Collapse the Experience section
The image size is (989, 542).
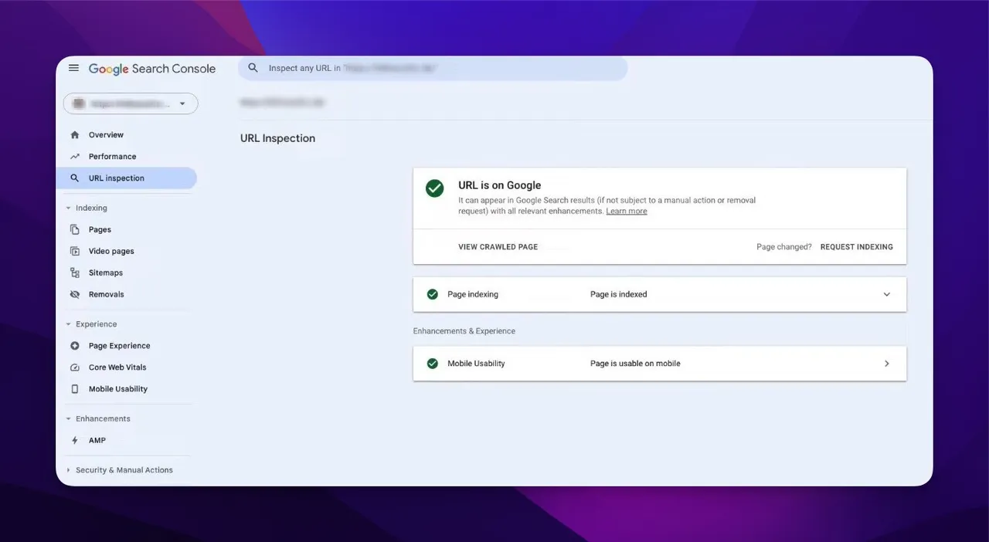point(90,324)
